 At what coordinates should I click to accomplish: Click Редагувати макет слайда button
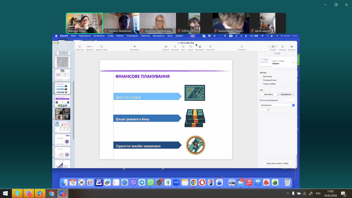point(277,163)
